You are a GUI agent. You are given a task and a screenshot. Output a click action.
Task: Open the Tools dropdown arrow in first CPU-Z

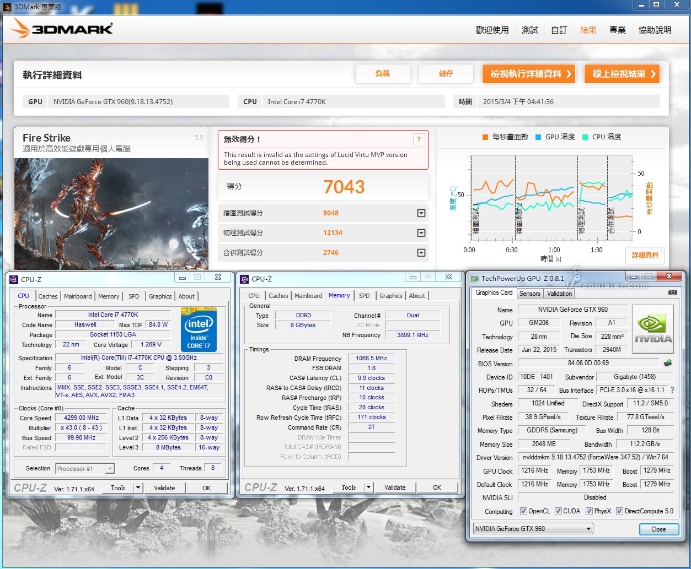click(x=138, y=488)
